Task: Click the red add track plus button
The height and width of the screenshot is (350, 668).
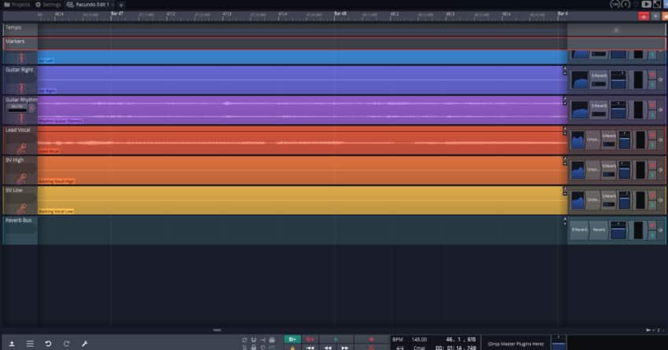Action: (644, 16)
